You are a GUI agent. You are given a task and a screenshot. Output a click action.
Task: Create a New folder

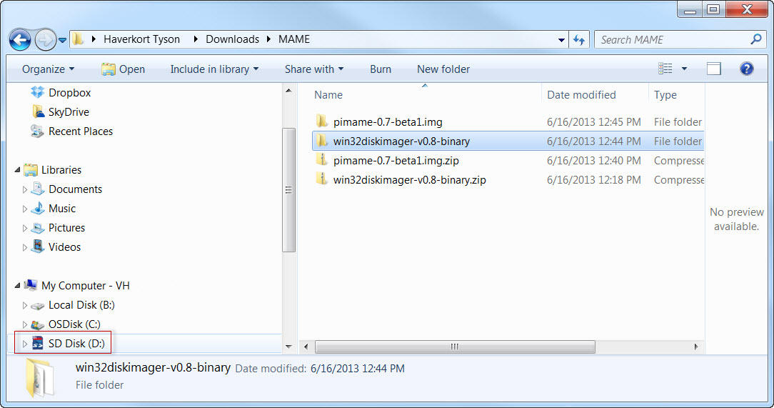443,69
